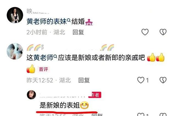
Task: Reply to the 黄老师的表妹结婚 comment
Action: 78,32
